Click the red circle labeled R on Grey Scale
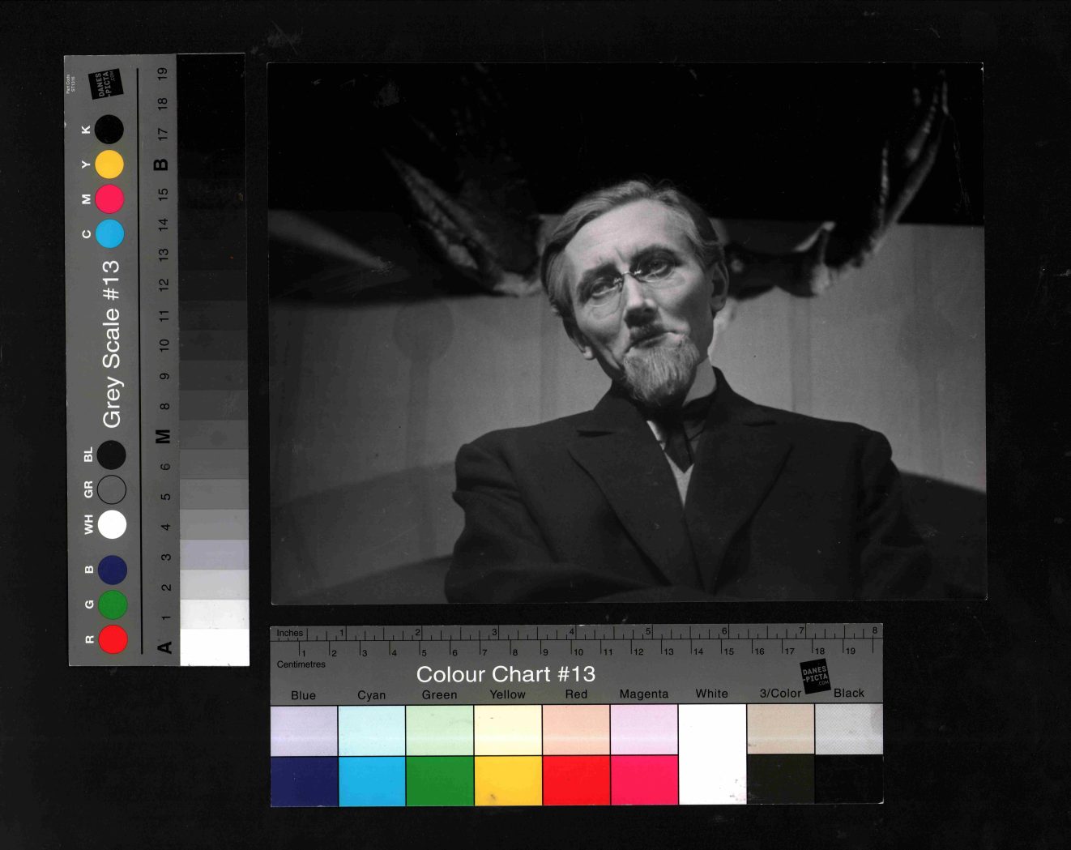The width and height of the screenshot is (1071, 850). [113, 639]
